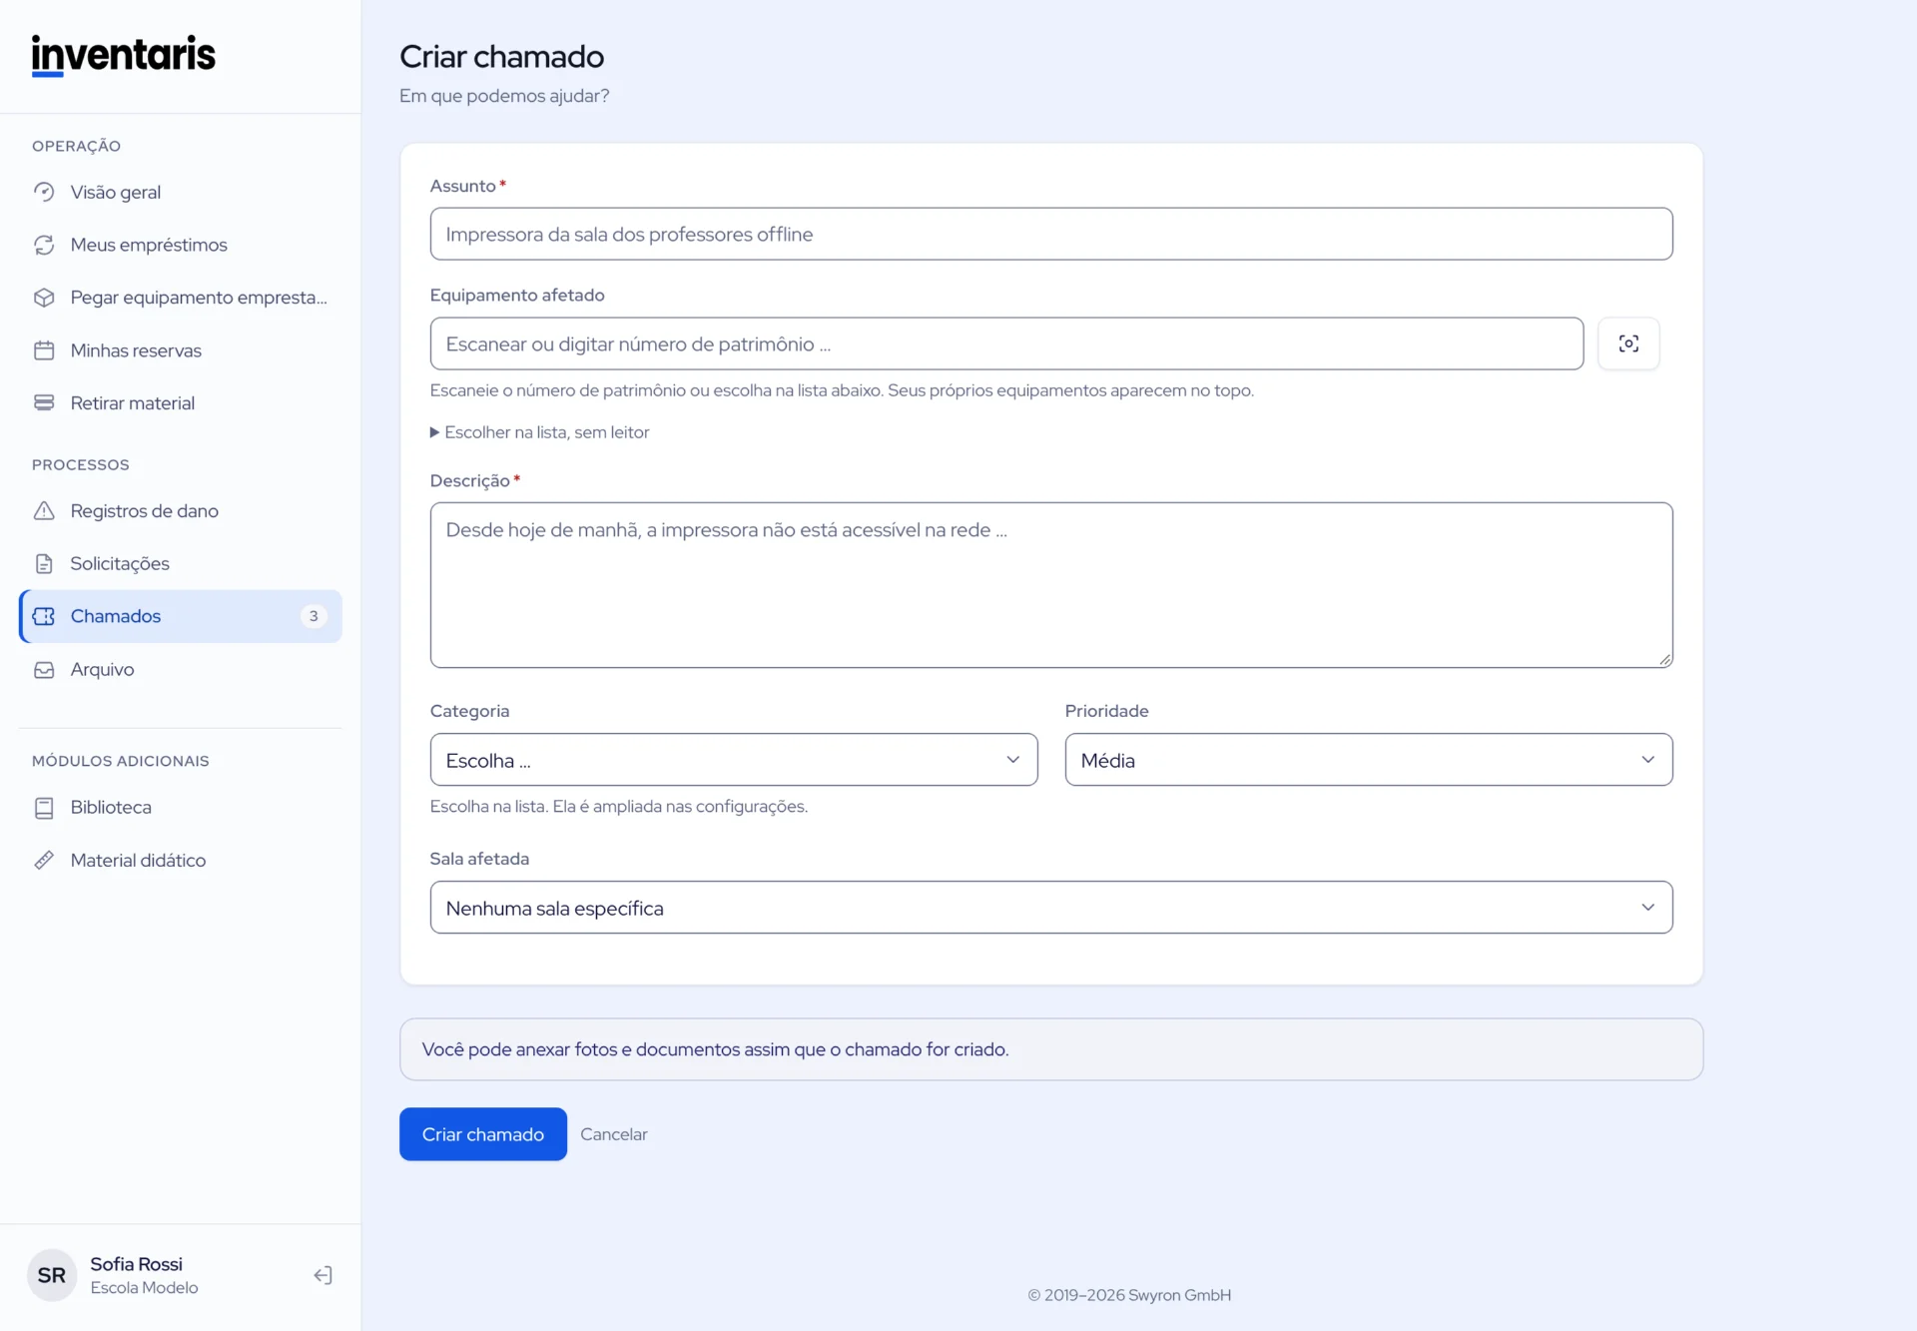
Task: Click the Retirar material stack icon
Action: pyautogui.click(x=44, y=403)
